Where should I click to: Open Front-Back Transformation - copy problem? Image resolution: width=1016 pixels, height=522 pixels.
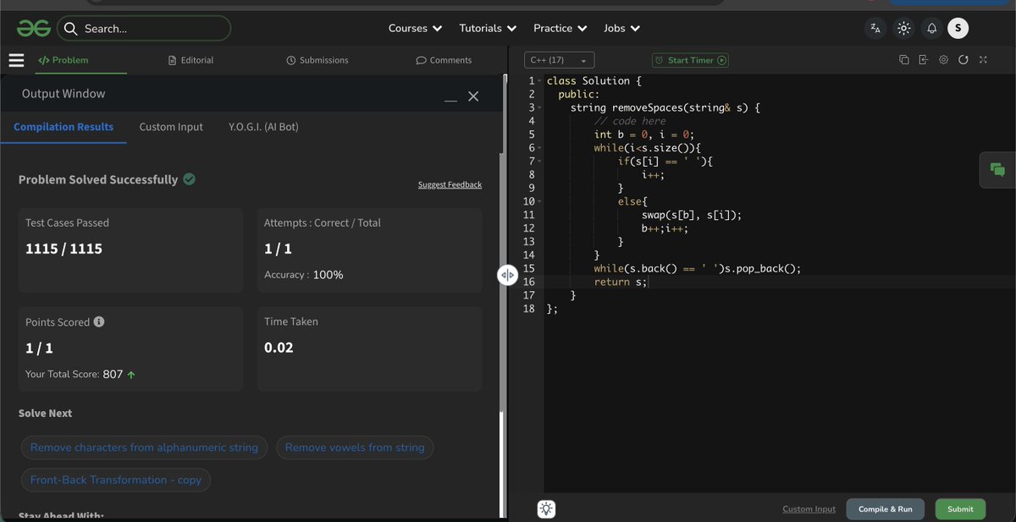click(x=115, y=480)
